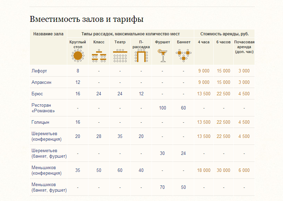The image size is (283, 201).
Task: Click Ресторан «Романов» banquet capacity 60
Action: point(183,108)
